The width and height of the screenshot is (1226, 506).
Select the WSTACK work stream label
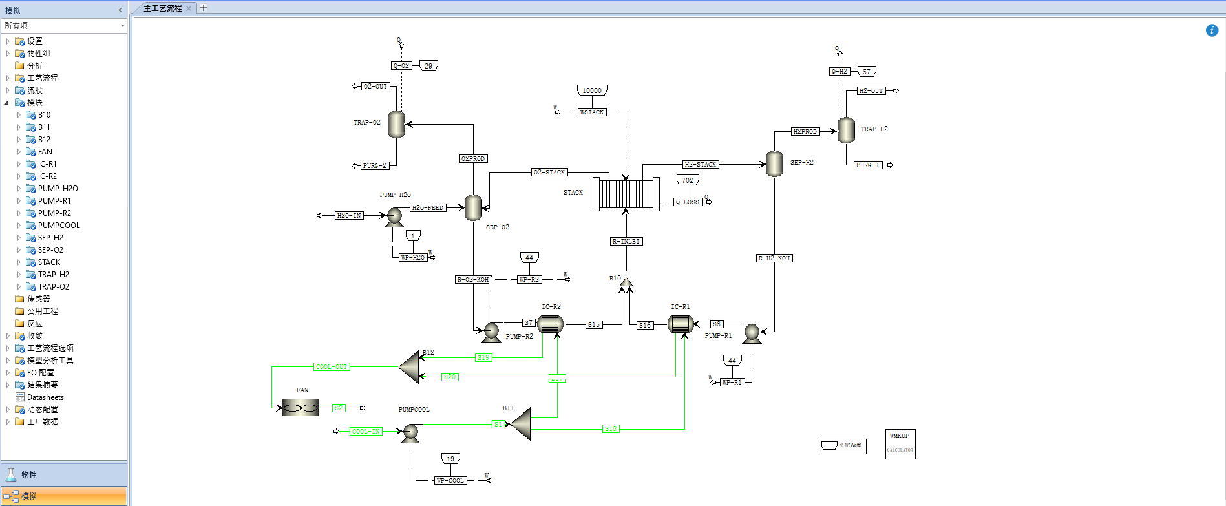pos(592,112)
